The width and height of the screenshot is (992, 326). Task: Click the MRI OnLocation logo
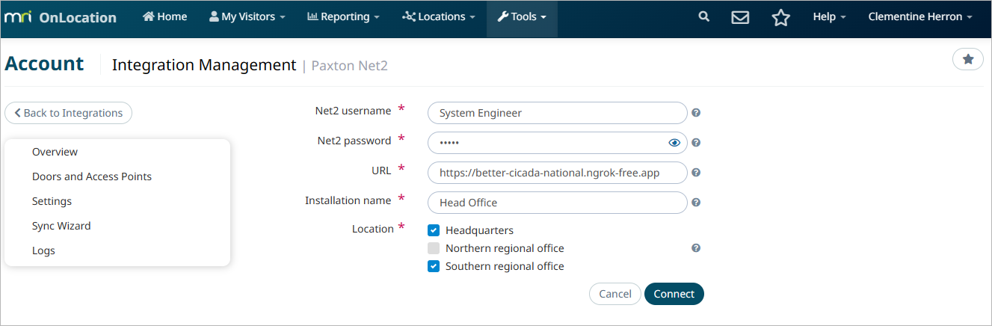pyautogui.click(x=61, y=17)
